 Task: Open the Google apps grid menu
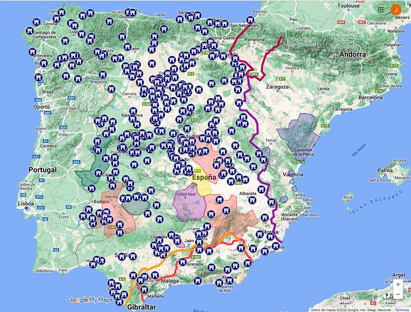coord(381,10)
